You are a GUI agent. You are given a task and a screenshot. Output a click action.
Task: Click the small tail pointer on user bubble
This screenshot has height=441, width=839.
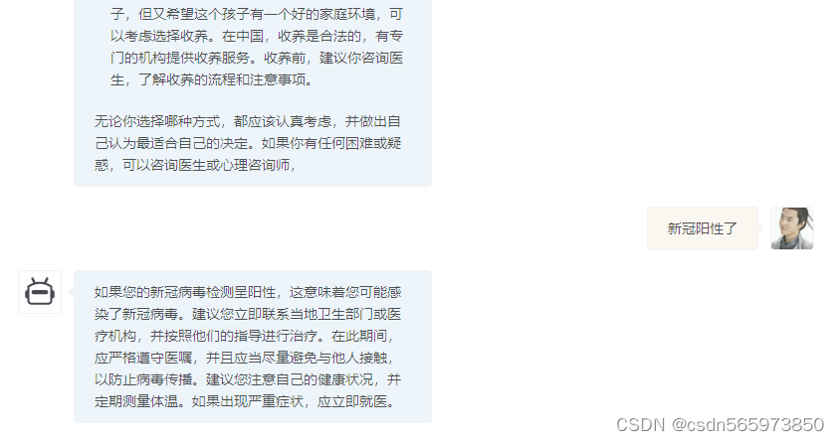click(x=760, y=228)
